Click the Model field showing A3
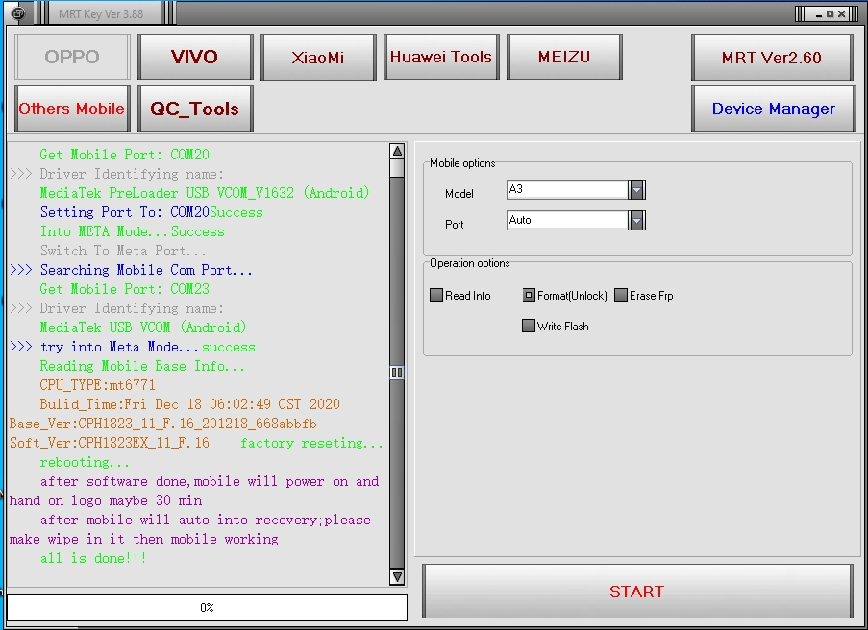The image size is (868, 630). coord(567,190)
